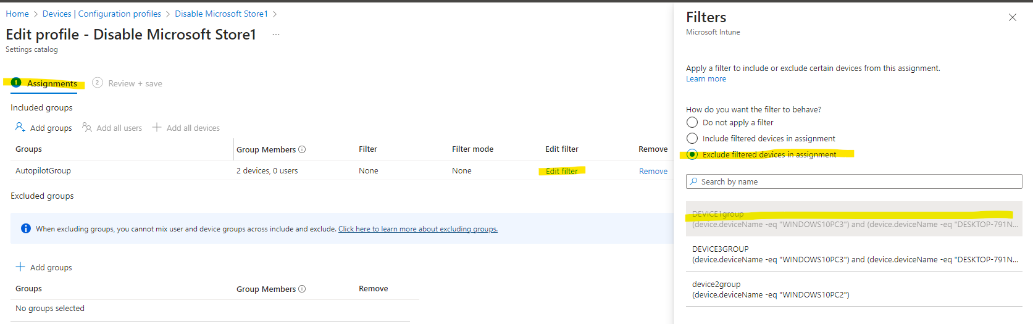Select the DEVICE3GROUP filter
This screenshot has height=324, width=1033.
[x=854, y=254]
